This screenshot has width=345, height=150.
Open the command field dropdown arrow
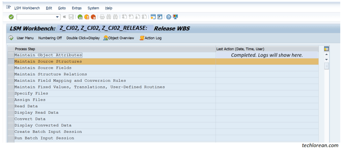tap(58, 17)
